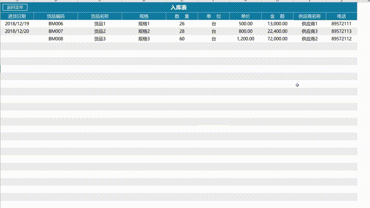The height and width of the screenshot is (208, 370).
Task: Select the date cell 2018/12/19
Action: point(17,24)
